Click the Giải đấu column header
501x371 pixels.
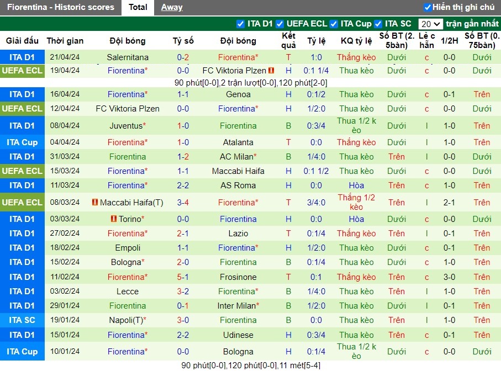pyautogui.click(x=22, y=40)
